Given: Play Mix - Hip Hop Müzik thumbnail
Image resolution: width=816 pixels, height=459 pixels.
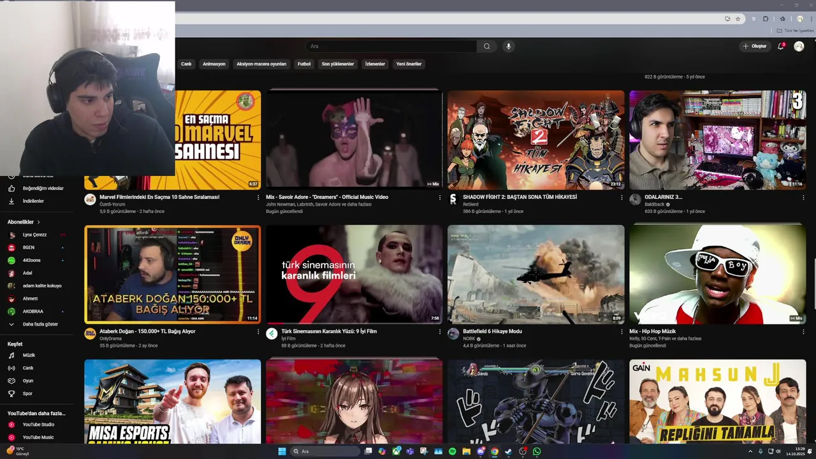Looking at the screenshot, I should point(717,274).
